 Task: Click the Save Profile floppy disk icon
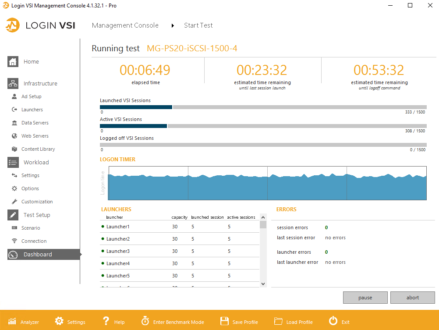225,321
